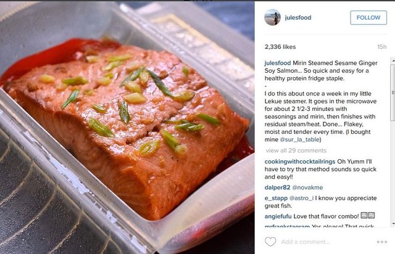Click the 15h post timestamp
The image size is (395, 254).
(x=381, y=47)
